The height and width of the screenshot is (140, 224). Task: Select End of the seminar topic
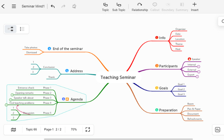tap(68, 49)
